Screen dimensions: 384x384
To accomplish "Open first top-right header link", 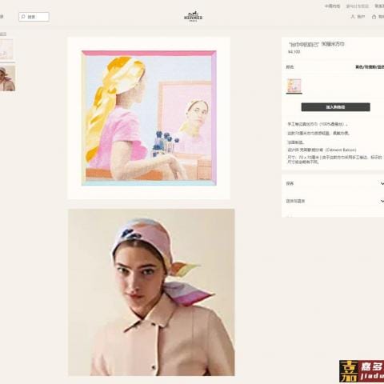I will [x=332, y=6].
